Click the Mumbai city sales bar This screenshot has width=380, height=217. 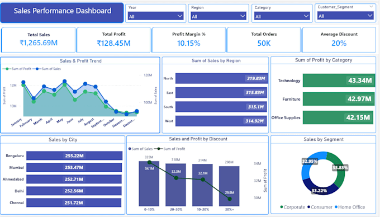pos(74,167)
